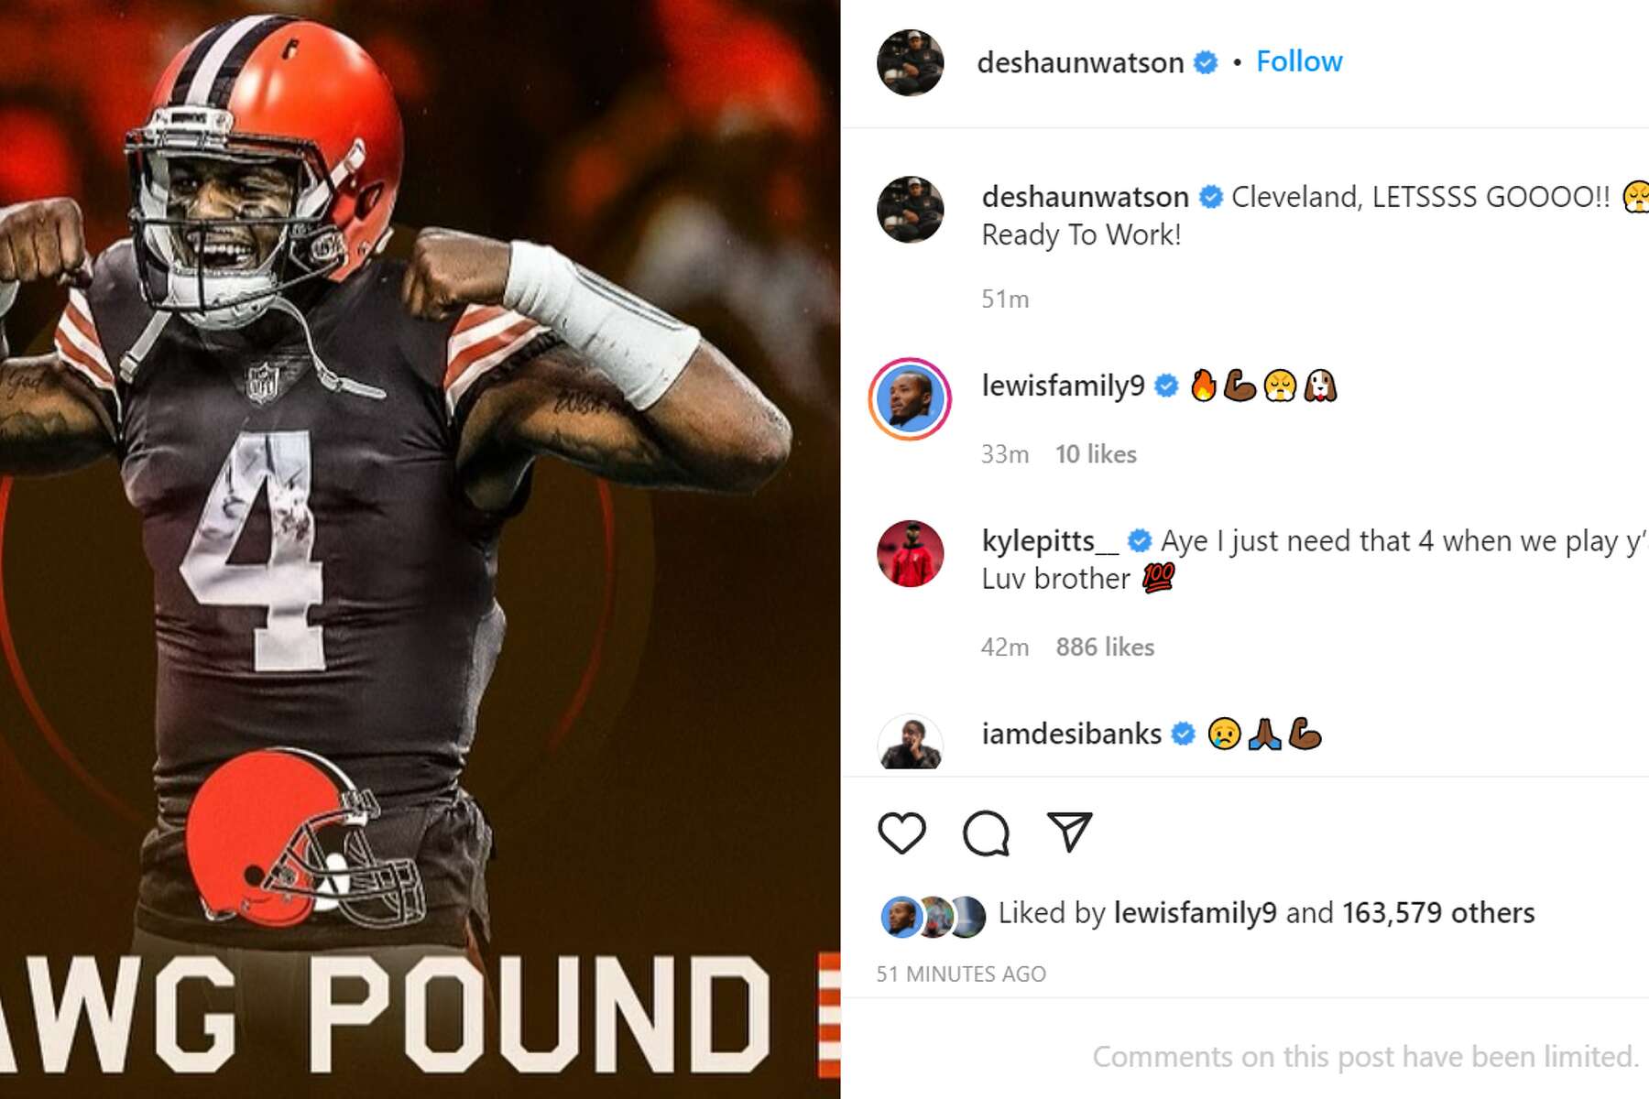1649x1099 pixels.
Task: Open deshaunwatson username in post header
Action: [x=1080, y=62]
